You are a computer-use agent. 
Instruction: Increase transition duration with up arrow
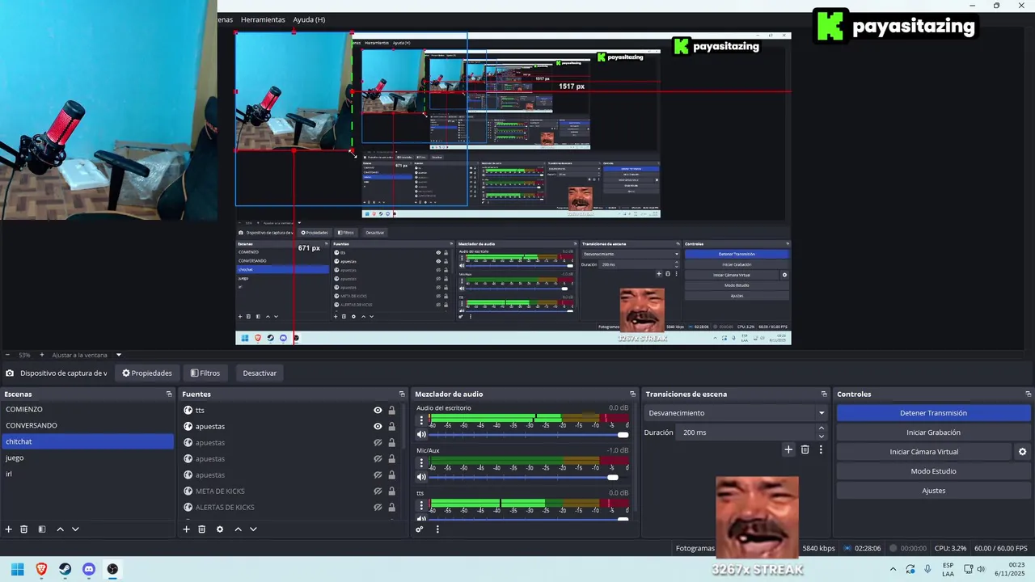822,428
